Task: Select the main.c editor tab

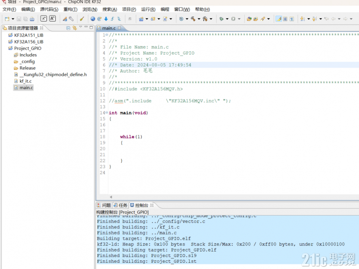Action: [x=109, y=28]
